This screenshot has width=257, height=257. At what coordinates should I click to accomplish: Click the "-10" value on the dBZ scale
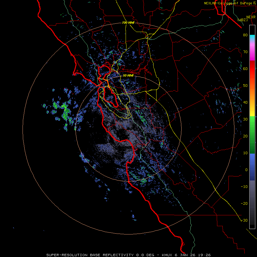(244, 187)
